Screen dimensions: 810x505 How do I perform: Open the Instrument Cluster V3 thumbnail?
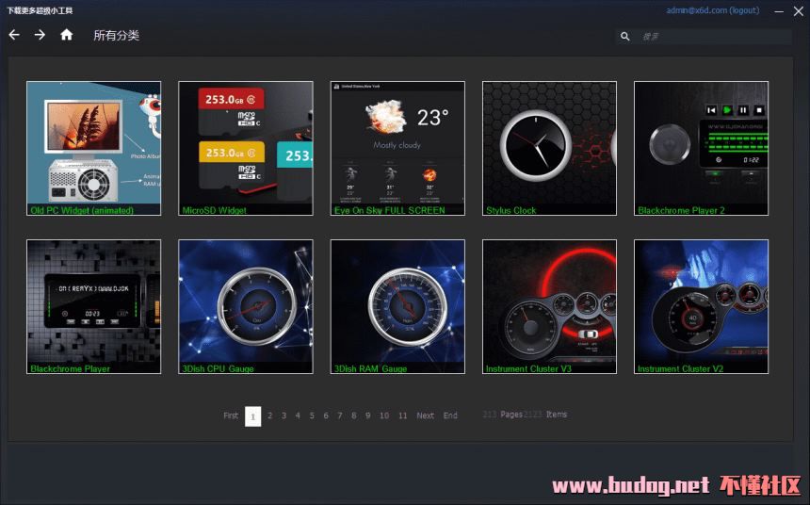pyautogui.click(x=549, y=306)
